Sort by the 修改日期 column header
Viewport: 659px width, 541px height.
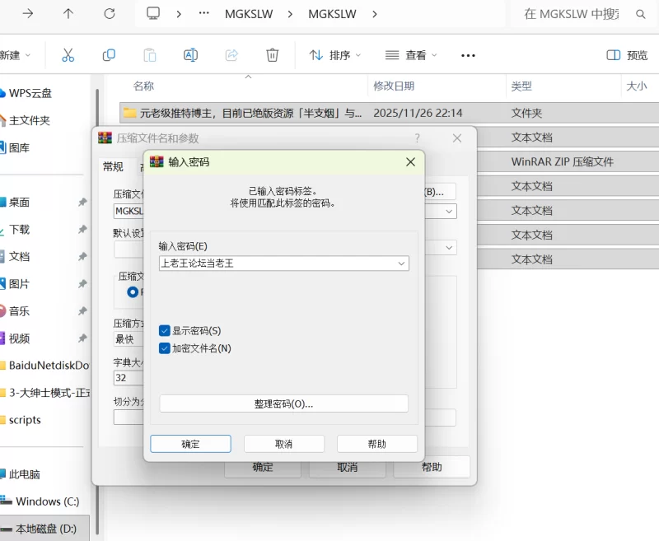(x=395, y=86)
